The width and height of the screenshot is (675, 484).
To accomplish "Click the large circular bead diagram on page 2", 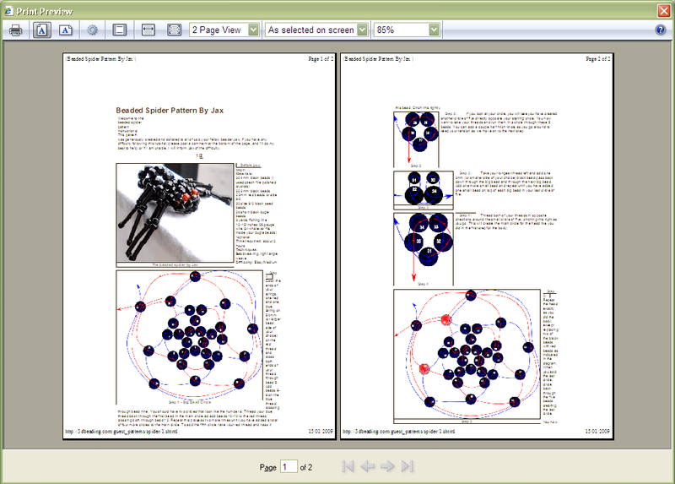I will point(467,354).
